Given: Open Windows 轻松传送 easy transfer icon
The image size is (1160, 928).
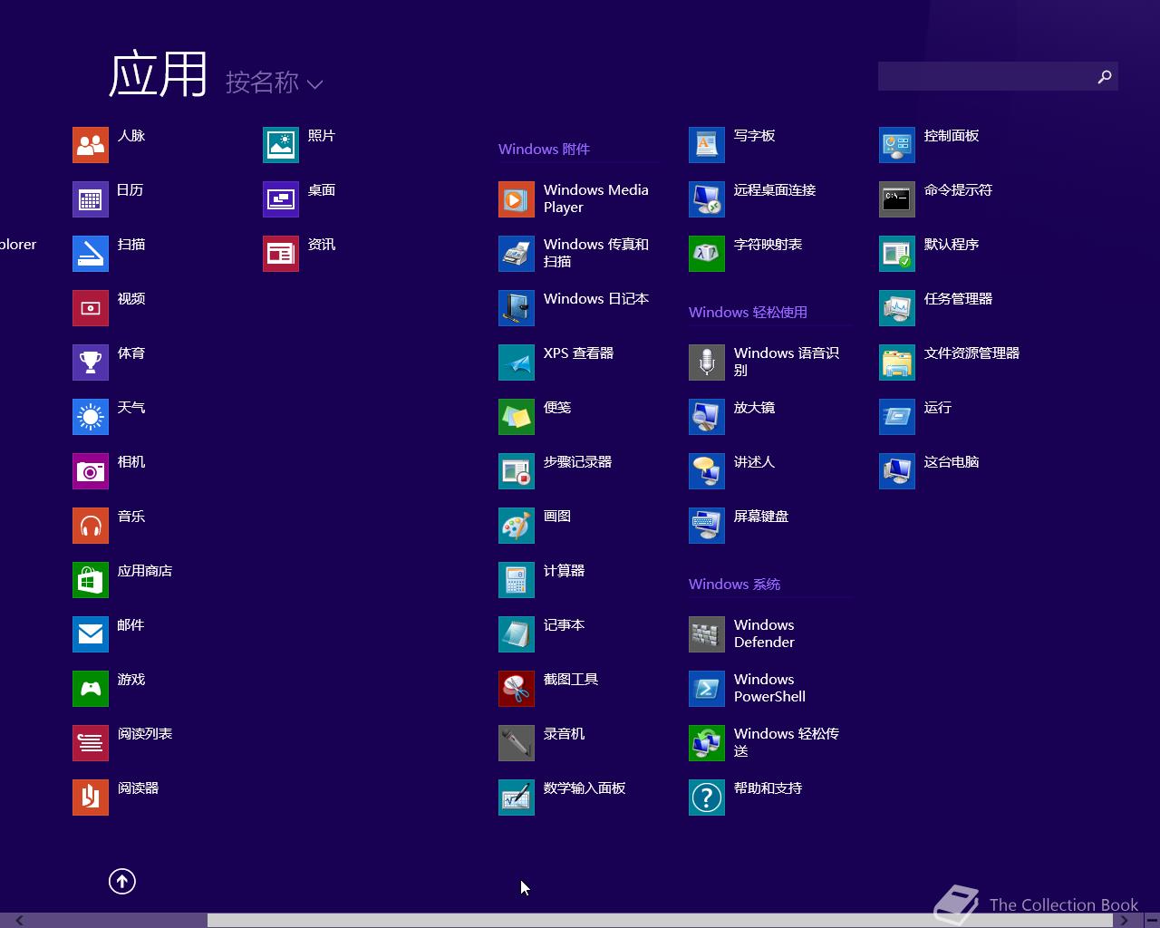Looking at the screenshot, I should 707,743.
